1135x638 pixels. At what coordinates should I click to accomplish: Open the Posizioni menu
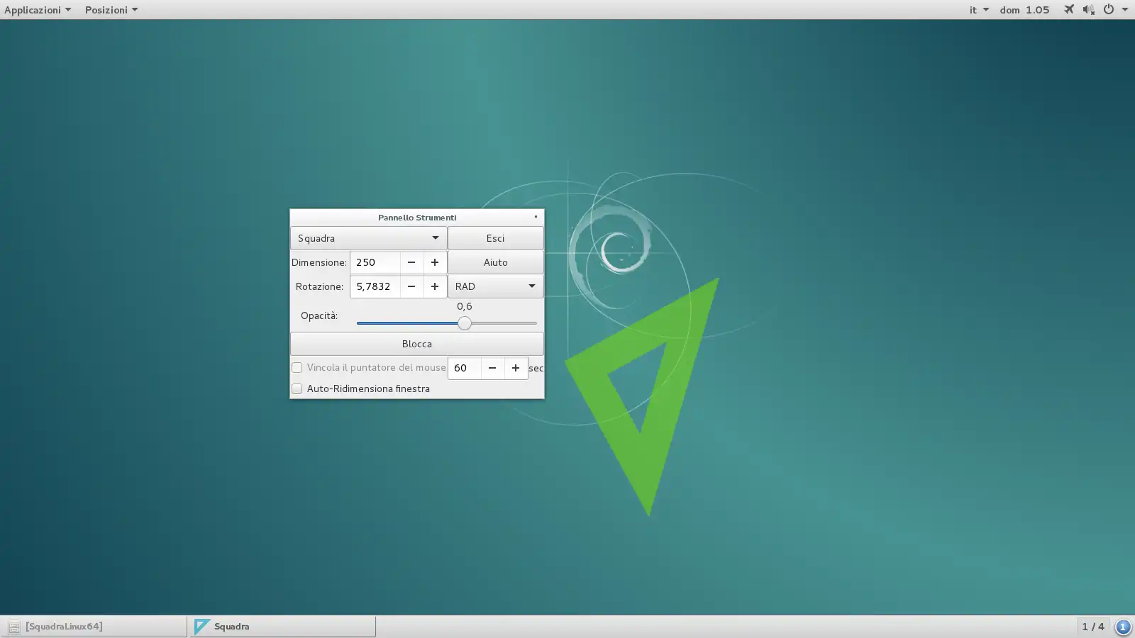click(x=111, y=10)
